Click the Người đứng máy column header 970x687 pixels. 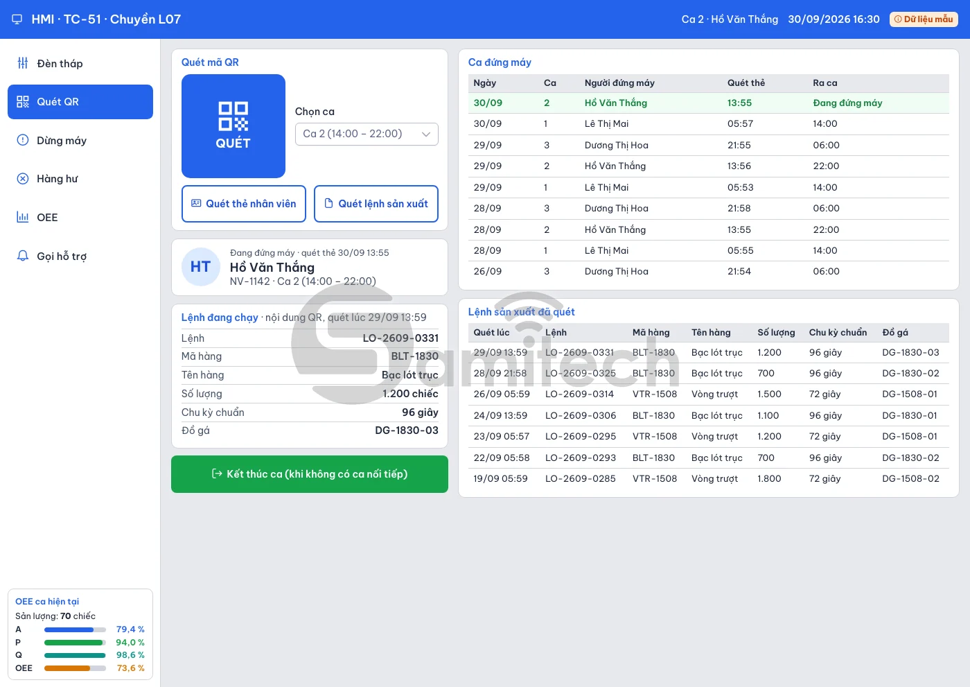619,83
